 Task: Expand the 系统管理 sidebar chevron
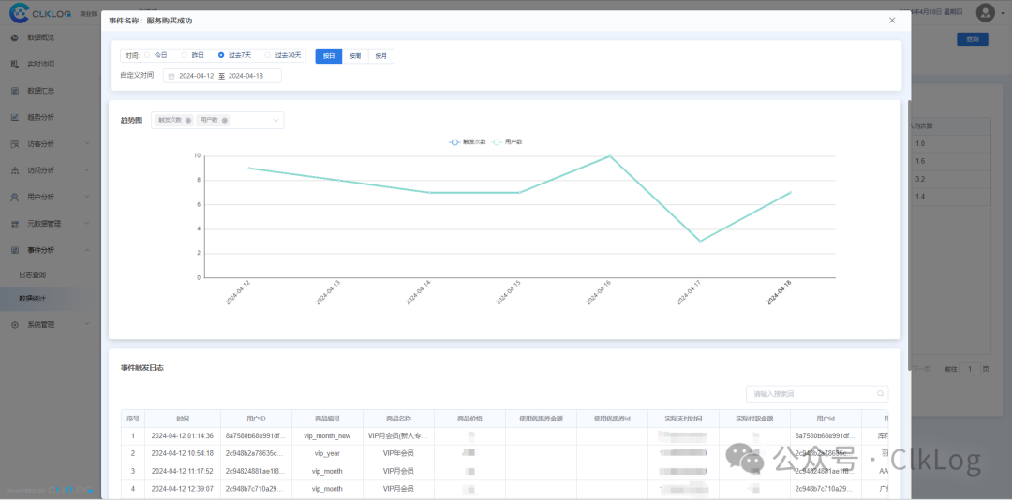point(87,325)
